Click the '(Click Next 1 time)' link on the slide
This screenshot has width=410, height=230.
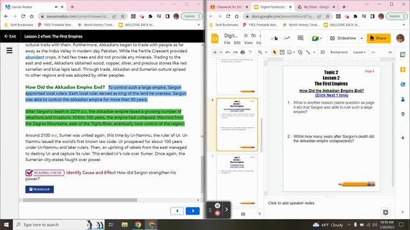tap(331, 95)
